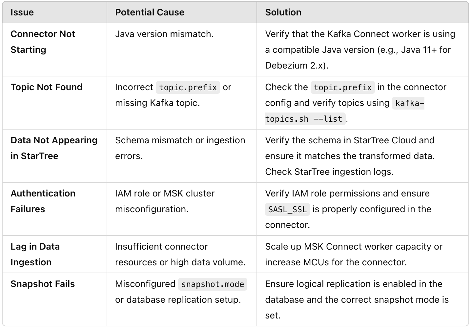The height and width of the screenshot is (328, 471).
Task: Select the Snapshot Fails row label
Action: (43, 284)
